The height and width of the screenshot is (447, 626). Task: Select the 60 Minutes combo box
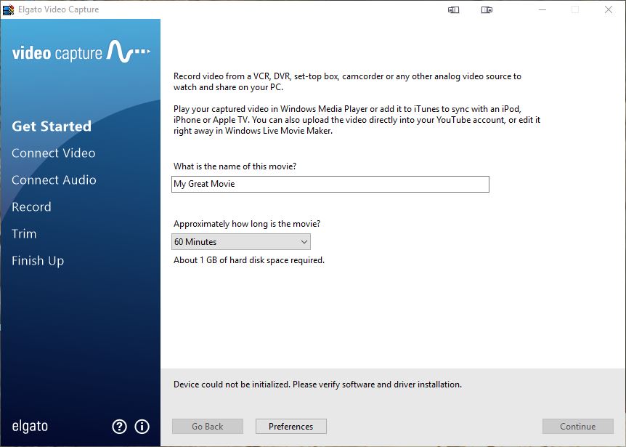coord(240,241)
